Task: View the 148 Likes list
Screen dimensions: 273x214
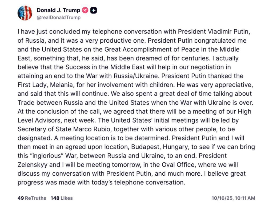Action: tap(62, 198)
